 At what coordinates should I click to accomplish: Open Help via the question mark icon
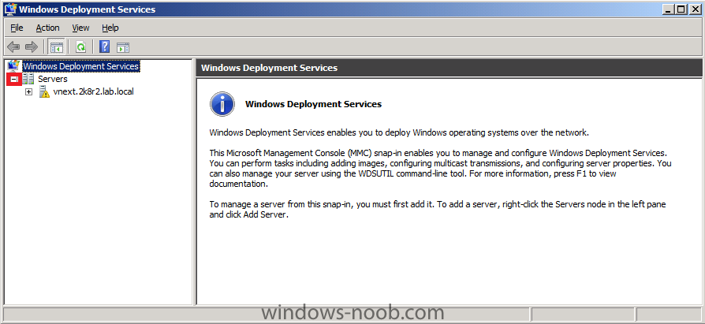click(x=105, y=47)
